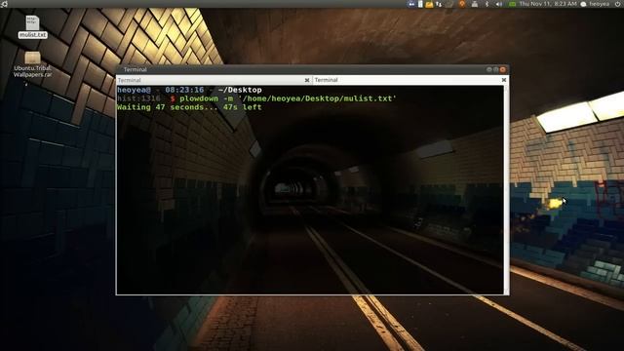
Task: Click the orange tray icon in the panel
Action: pyautogui.click(x=461, y=4)
